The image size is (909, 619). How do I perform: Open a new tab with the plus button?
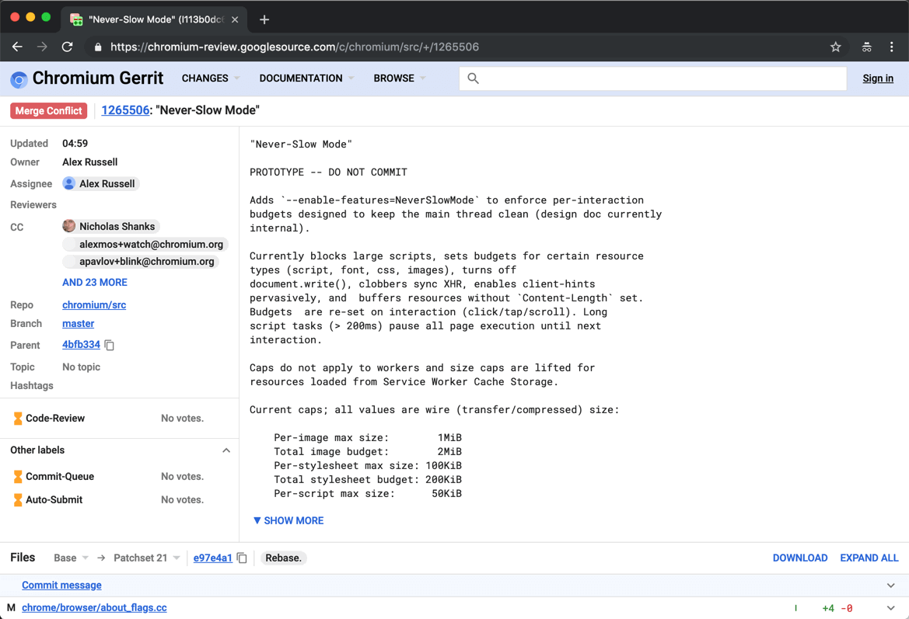coord(264,19)
